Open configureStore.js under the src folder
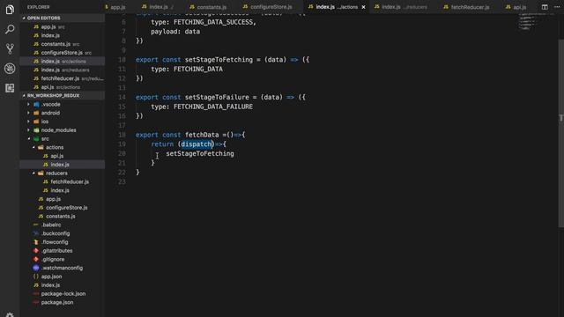This screenshot has height=317, width=564. [x=63, y=208]
